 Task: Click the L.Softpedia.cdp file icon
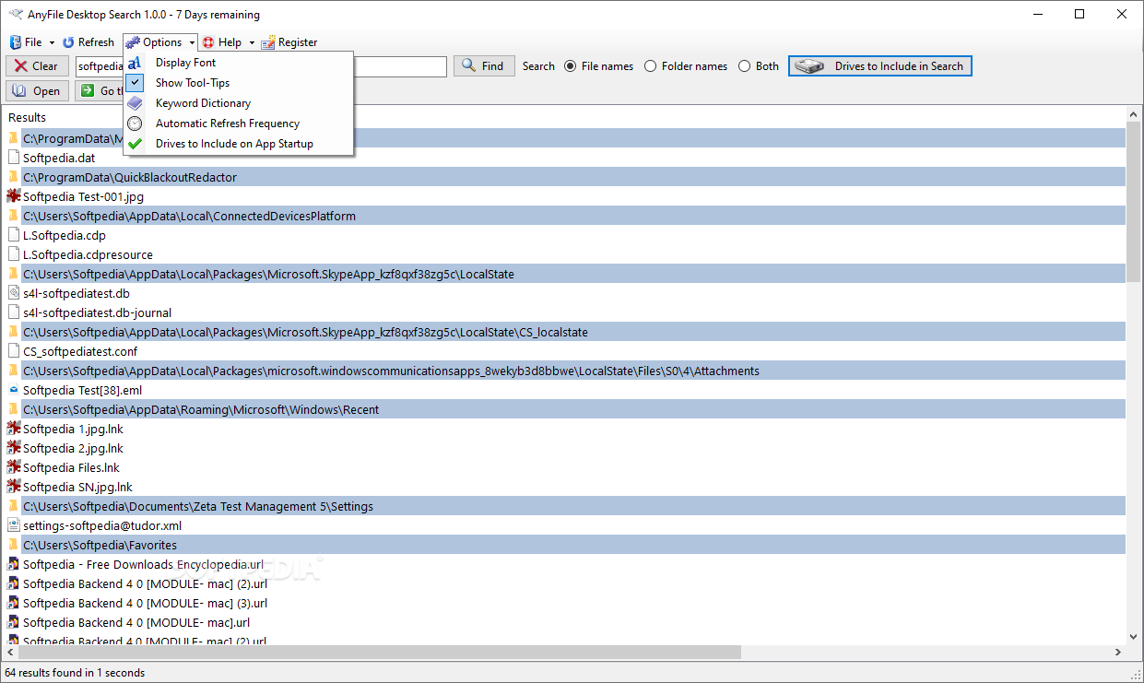[14, 235]
